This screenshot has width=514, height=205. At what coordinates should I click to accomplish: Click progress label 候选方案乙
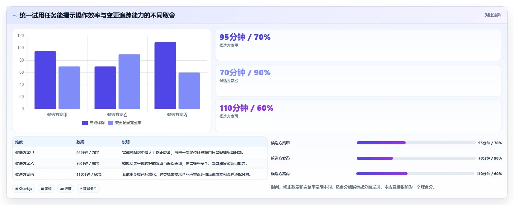pos(280,158)
